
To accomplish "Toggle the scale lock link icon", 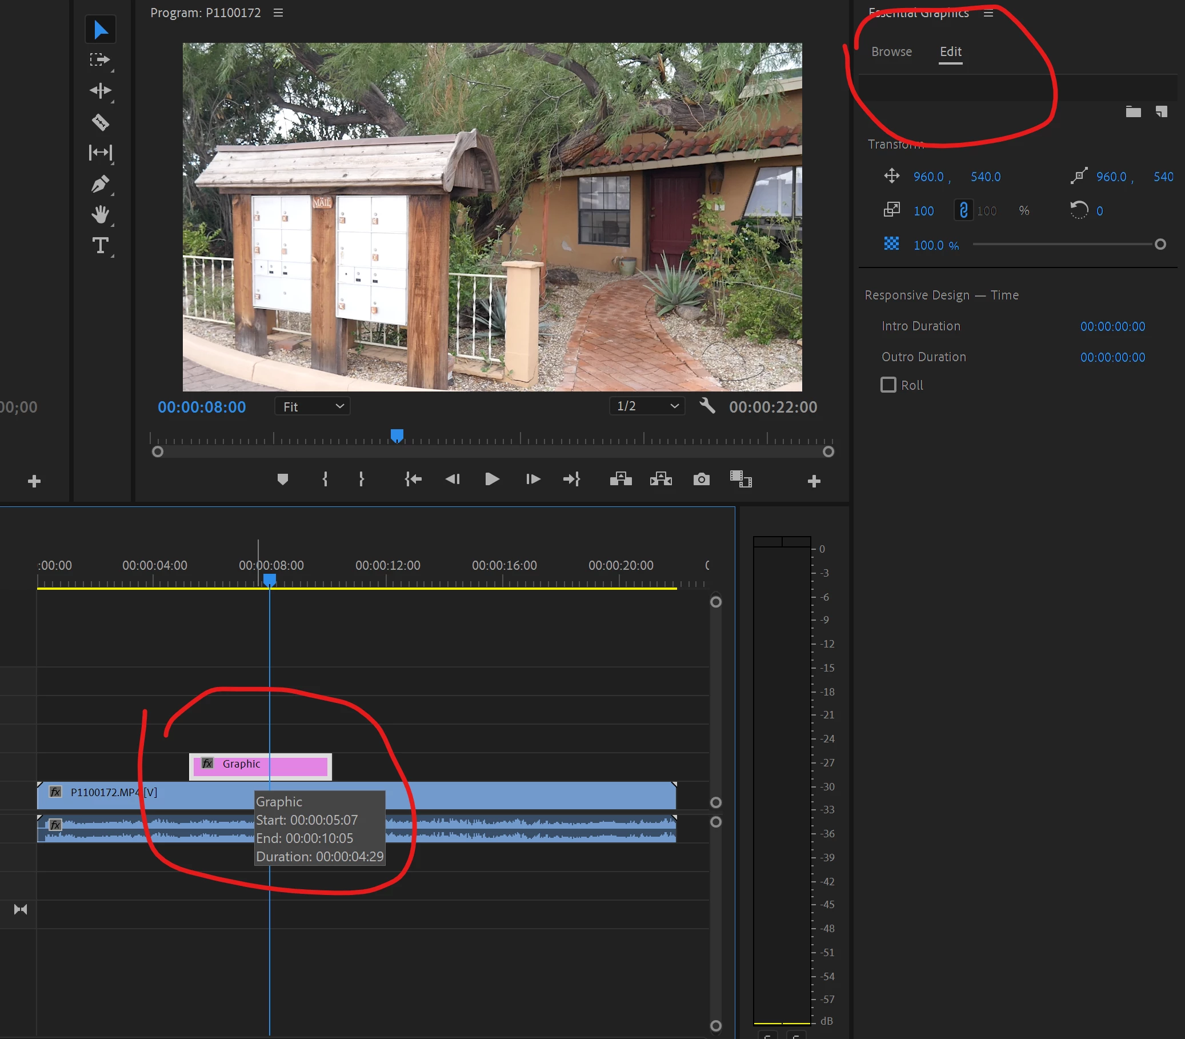I will [963, 210].
